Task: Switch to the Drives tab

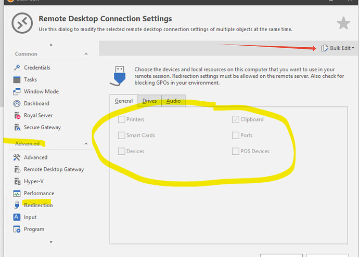Action: click(x=149, y=101)
